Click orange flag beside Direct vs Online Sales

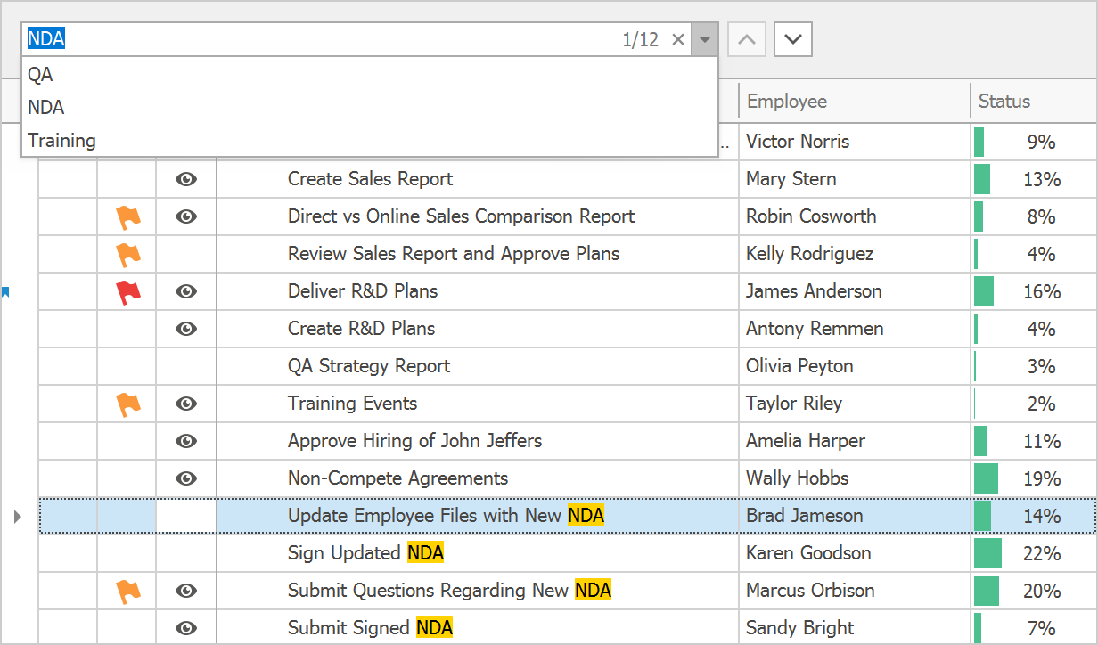(128, 217)
